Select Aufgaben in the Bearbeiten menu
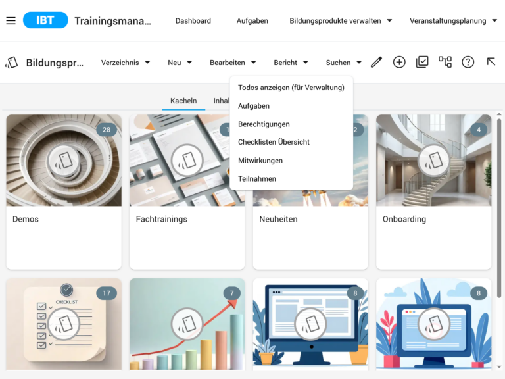 pos(291,106)
